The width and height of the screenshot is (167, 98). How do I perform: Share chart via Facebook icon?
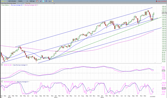(x=47, y=1)
